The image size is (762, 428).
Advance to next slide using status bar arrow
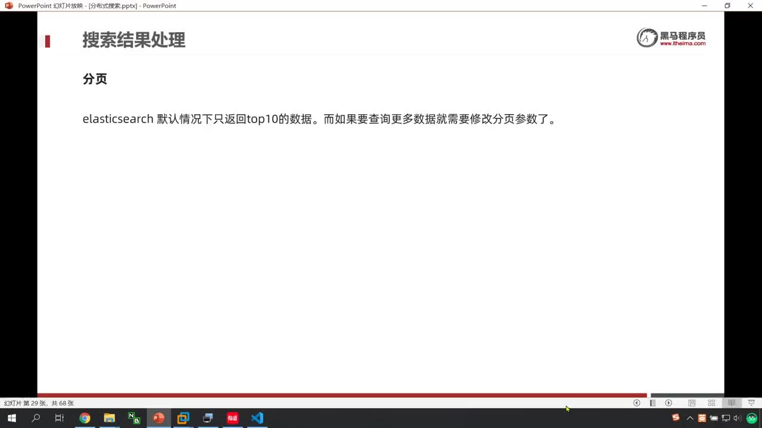(x=669, y=403)
